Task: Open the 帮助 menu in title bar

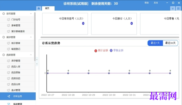Action: [147, 3]
